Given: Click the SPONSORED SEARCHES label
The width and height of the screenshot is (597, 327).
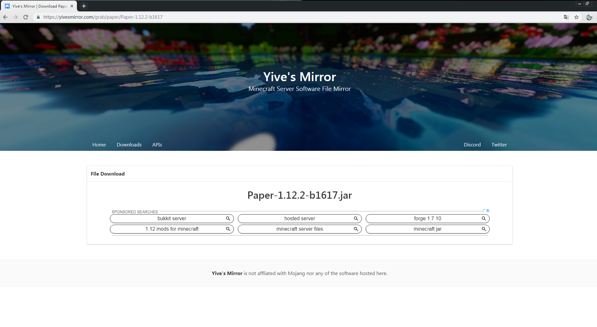Looking at the screenshot, I should click(135, 212).
